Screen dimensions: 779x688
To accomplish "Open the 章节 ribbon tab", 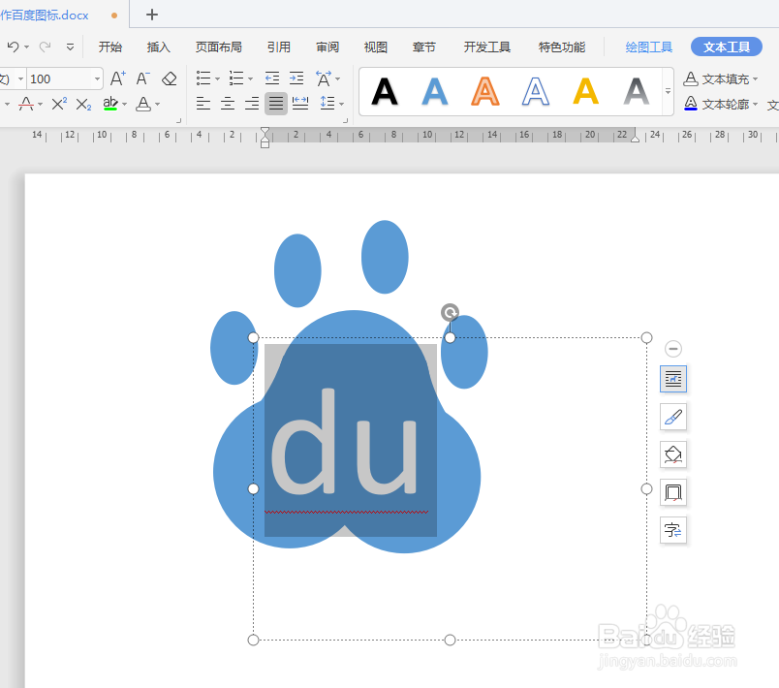I will tap(423, 47).
